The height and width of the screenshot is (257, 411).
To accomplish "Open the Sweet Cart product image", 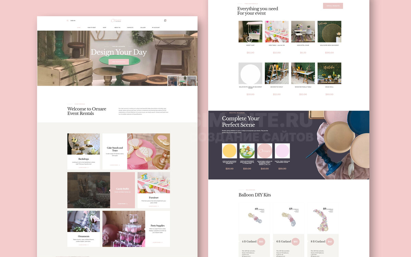I will coord(250,32).
